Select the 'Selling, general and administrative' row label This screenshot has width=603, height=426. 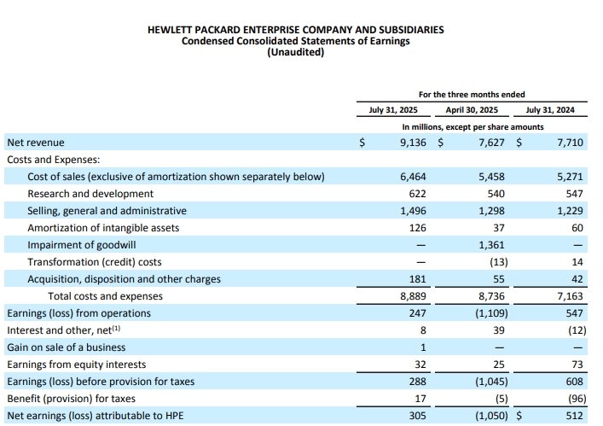coord(107,211)
